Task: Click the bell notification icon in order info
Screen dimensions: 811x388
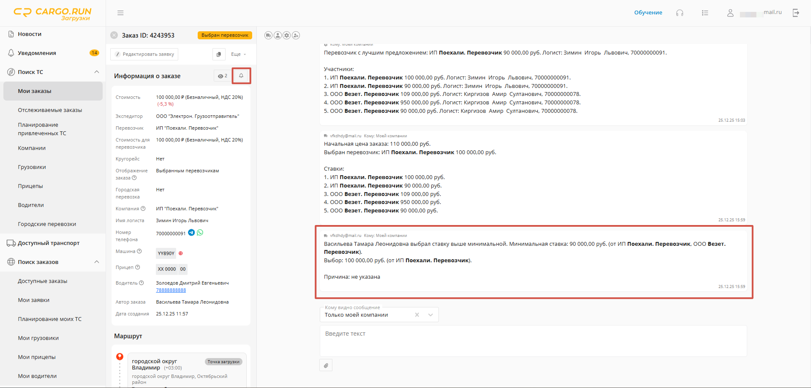Action: tap(241, 76)
